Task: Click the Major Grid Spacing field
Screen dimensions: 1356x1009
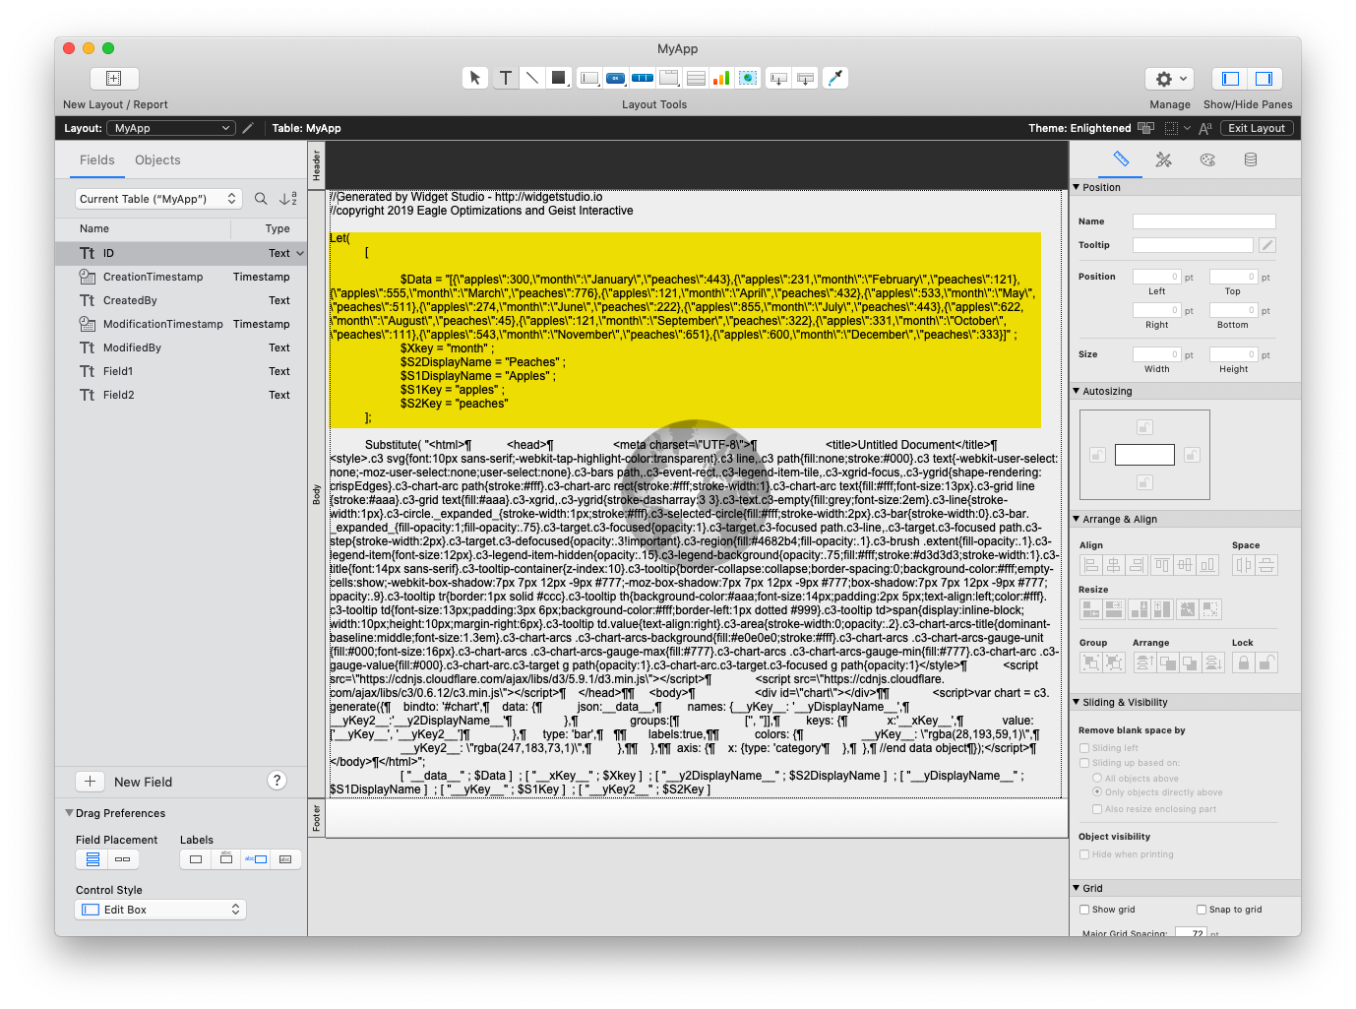Action: pyautogui.click(x=1193, y=933)
